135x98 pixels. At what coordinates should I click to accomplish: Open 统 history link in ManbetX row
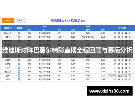click(119, 33)
